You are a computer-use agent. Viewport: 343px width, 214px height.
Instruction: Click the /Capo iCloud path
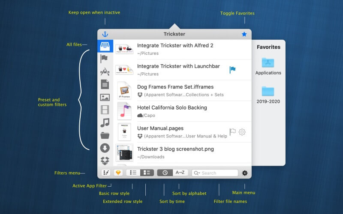(146, 115)
